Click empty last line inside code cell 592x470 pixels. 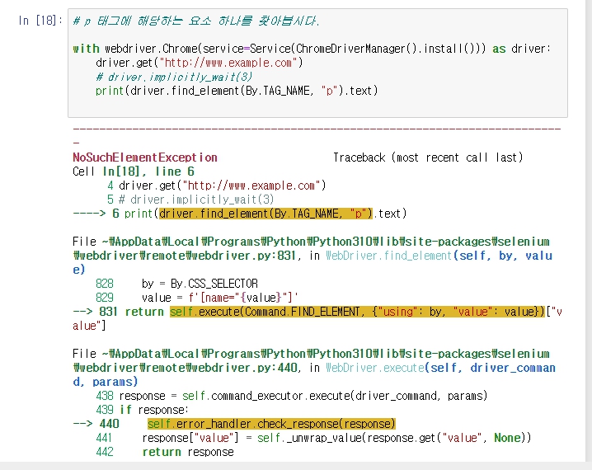[317, 106]
